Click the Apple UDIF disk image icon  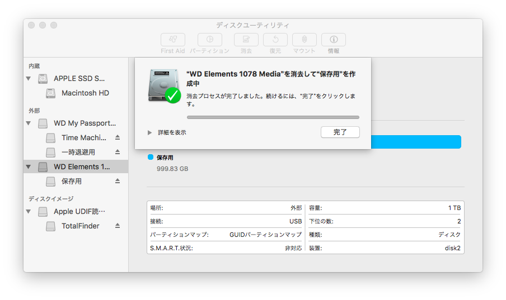(x=43, y=212)
